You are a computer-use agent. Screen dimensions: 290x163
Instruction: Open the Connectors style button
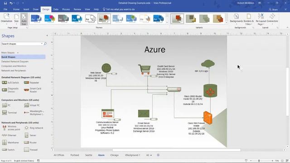[272, 19]
